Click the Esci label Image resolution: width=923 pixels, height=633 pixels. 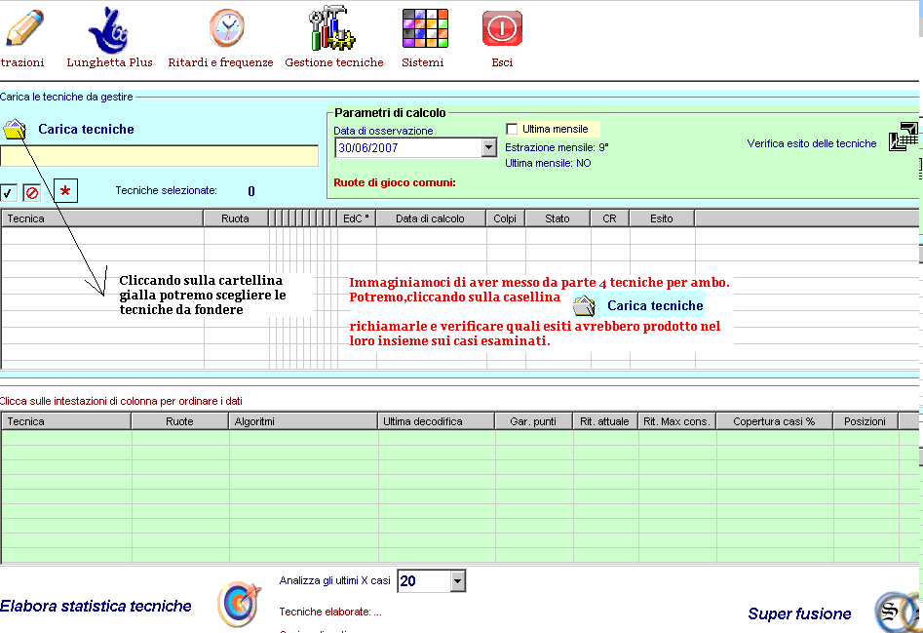tap(502, 62)
